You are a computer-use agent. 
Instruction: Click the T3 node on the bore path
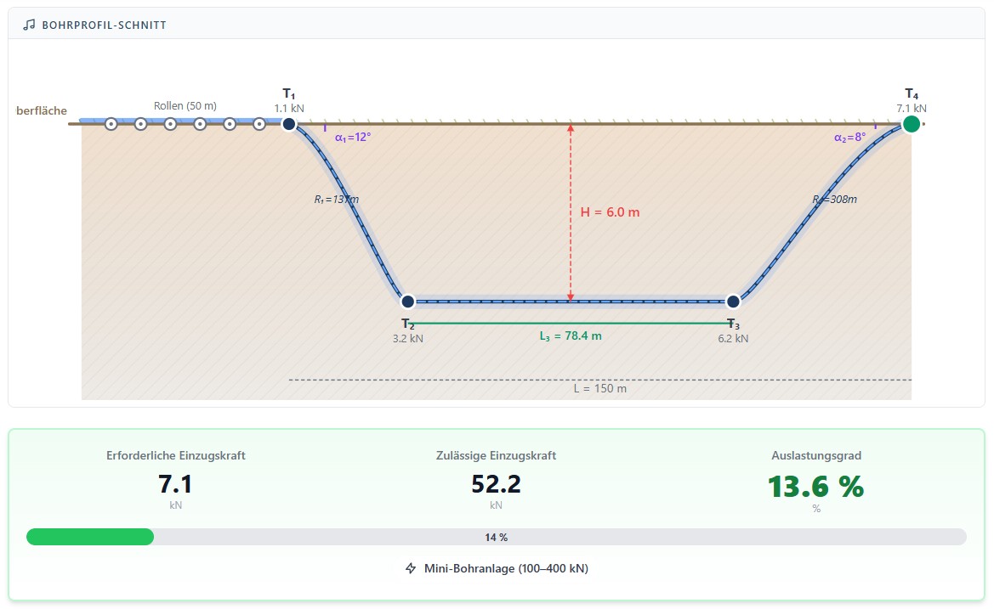click(x=733, y=302)
